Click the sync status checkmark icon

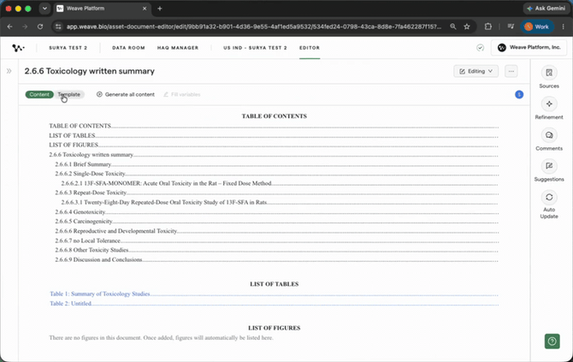coord(480,48)
